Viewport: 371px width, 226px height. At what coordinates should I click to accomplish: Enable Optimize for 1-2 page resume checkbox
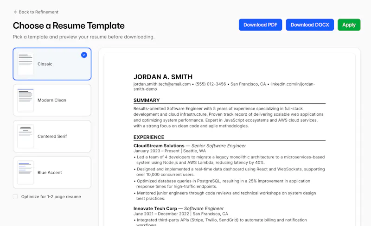point(15,197)
